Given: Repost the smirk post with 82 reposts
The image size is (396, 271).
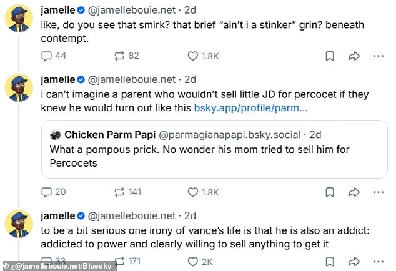Looking at the screenshot, I should tap(119, 56).
